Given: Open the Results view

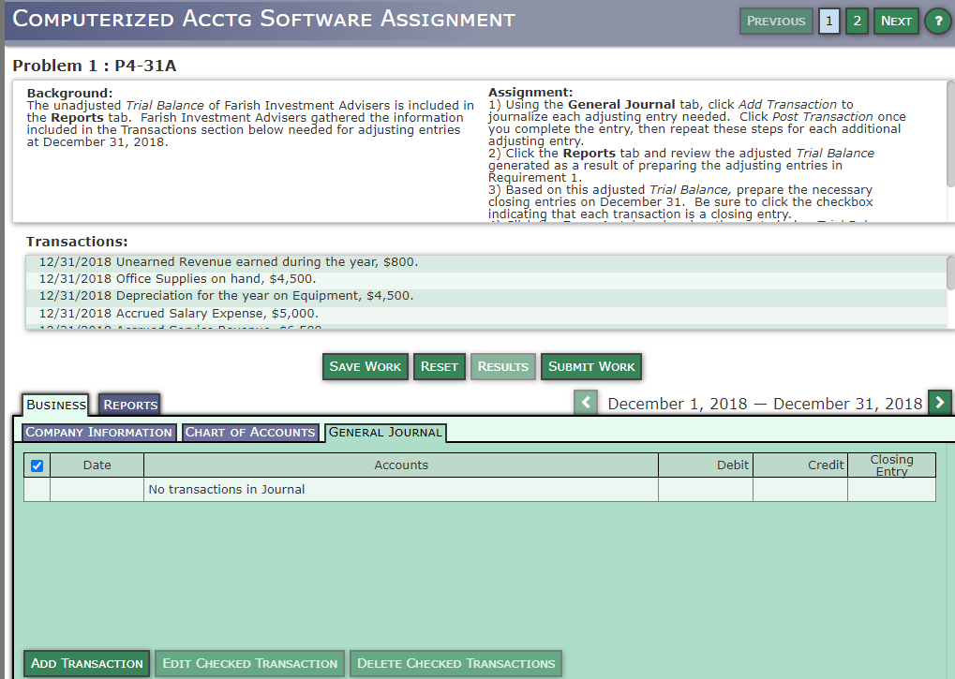Looking at the screenshot, I should coord(502,366).
